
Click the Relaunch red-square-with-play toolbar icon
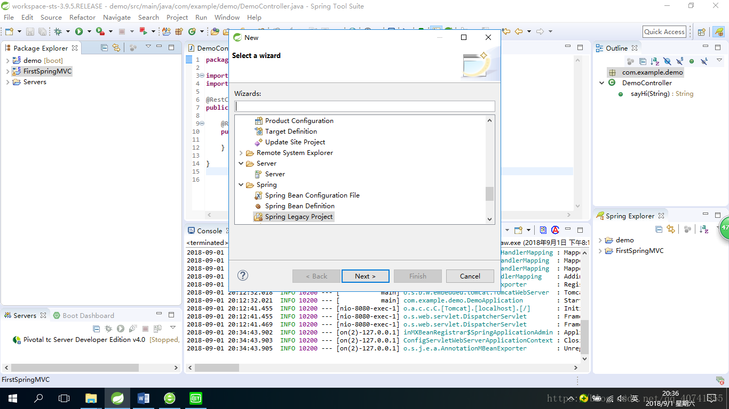[143, 32]
